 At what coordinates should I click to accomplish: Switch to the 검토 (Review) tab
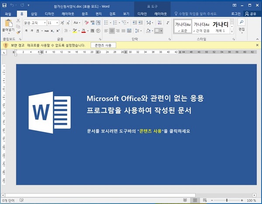point(113,14)
